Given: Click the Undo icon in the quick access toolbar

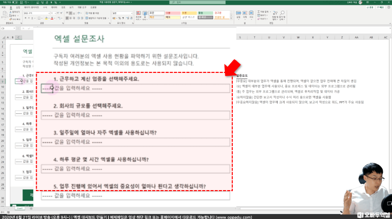Looking at the screenshot, I should (26, 2).
